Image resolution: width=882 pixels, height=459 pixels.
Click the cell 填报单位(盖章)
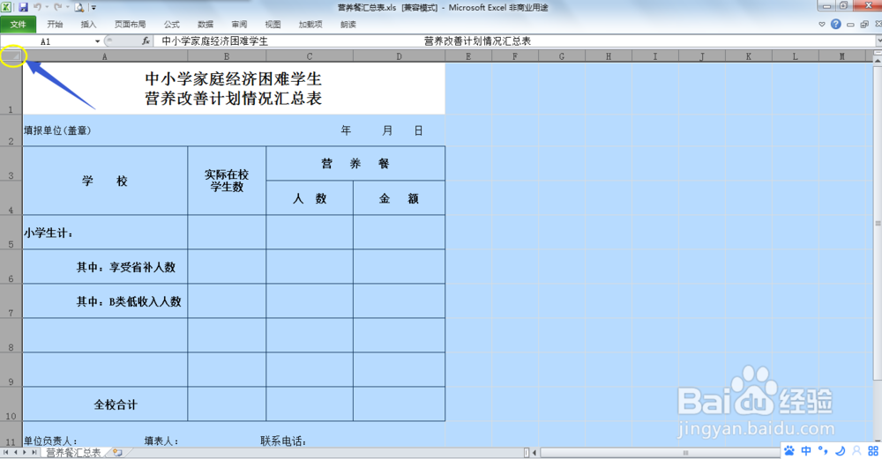(x=105, y=130)
